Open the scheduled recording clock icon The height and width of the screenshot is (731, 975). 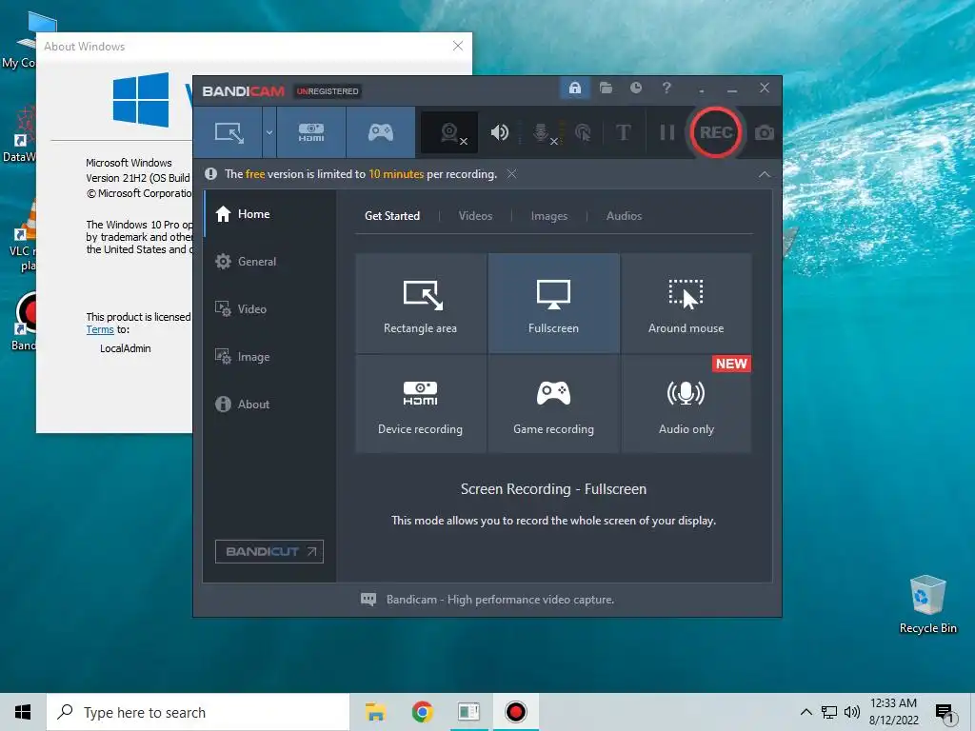coord(635,88)
